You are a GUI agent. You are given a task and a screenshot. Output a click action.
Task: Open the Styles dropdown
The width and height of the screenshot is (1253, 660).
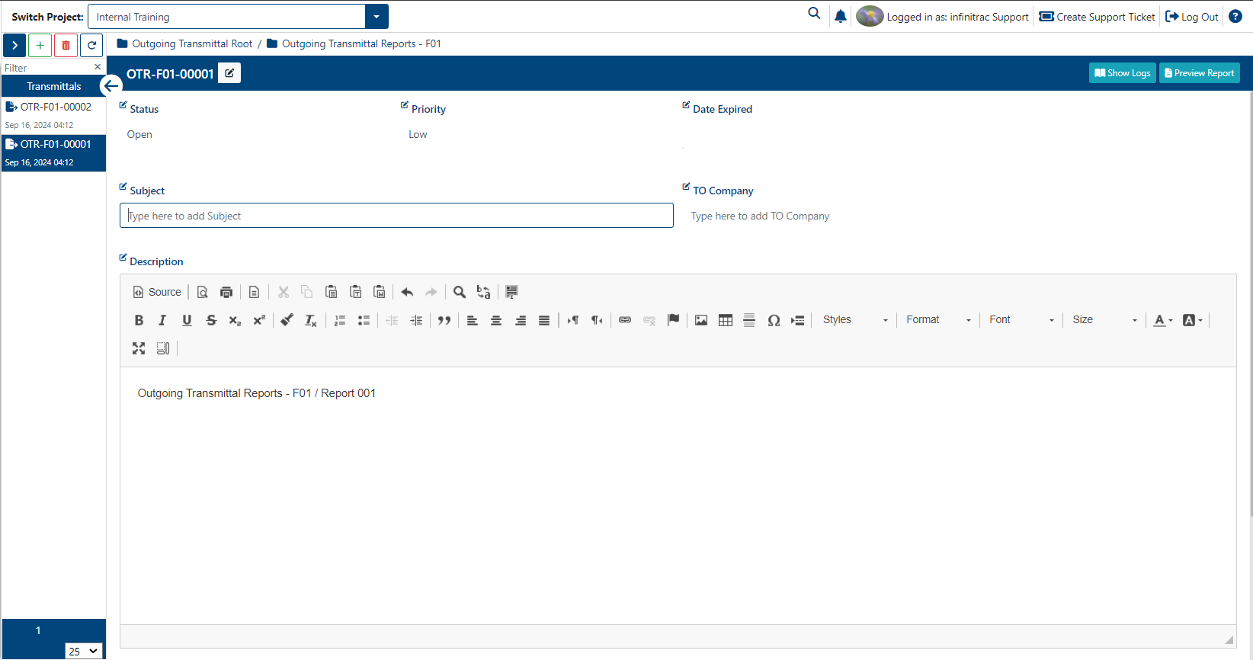coord(855,320)
